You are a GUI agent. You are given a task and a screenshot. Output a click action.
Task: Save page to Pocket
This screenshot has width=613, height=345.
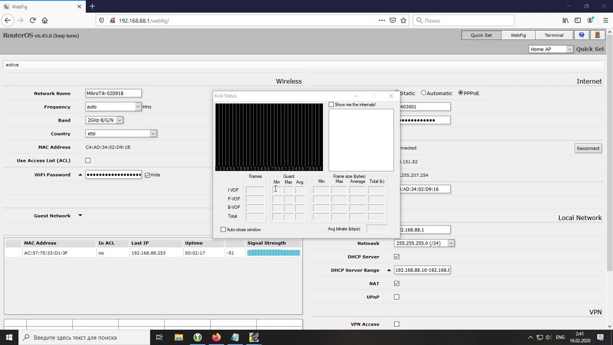pyautogui.click(x=393, y=21)
